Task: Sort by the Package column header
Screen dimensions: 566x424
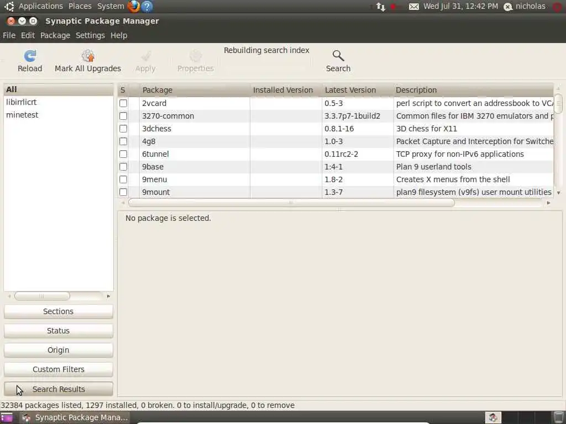Action: tap(195, 90)
